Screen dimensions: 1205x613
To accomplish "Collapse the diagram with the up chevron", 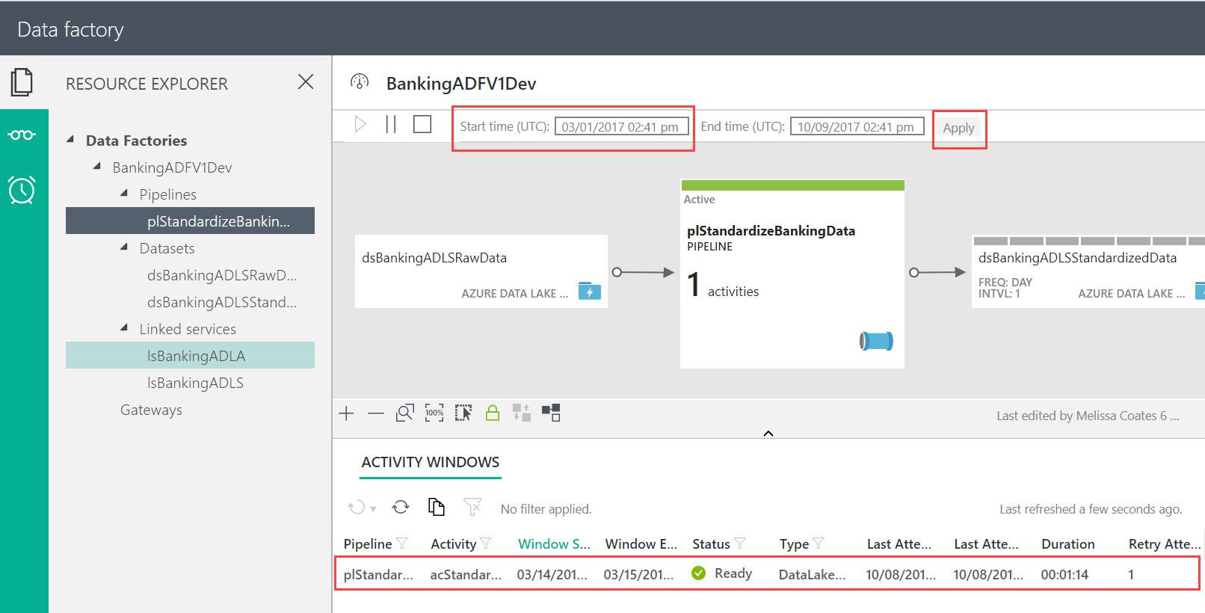I will pyautogui.click(x=768, y=434).
